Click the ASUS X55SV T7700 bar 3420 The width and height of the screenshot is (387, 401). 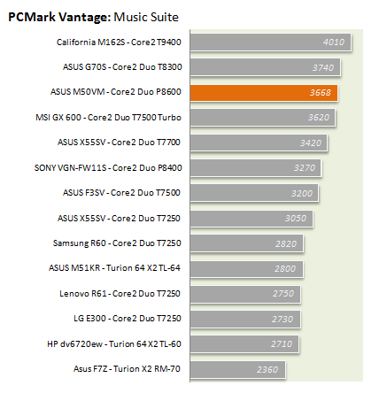tap(259, 143)
